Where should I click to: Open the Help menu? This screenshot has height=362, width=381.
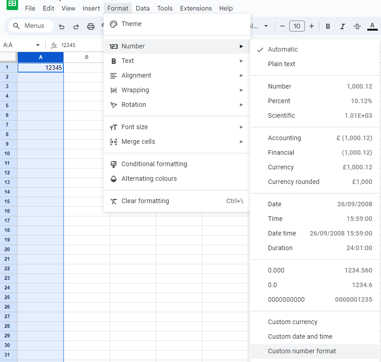click(226, 8)
